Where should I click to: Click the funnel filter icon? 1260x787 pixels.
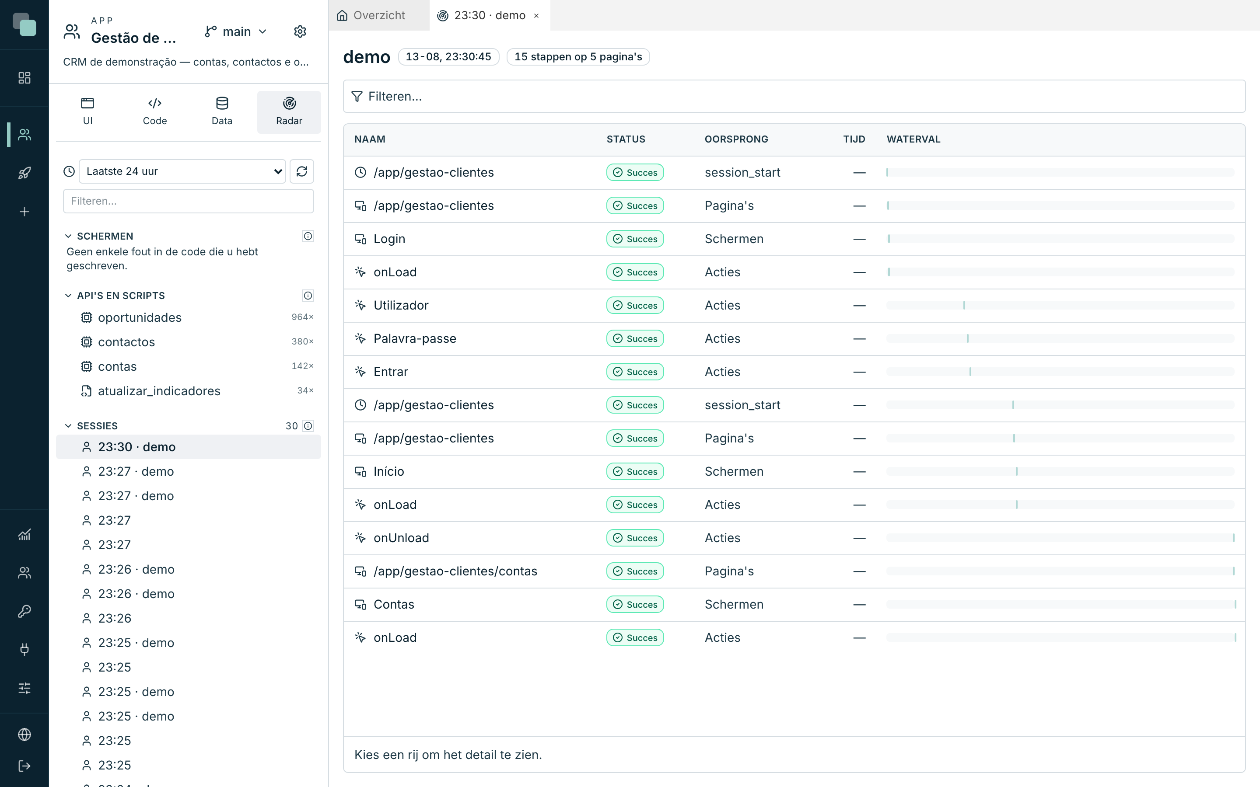click(357, 96)
